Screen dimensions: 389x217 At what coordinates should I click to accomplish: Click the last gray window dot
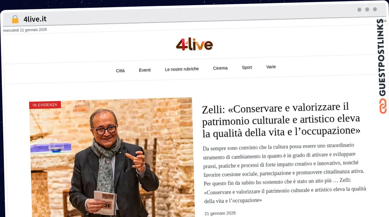click(375, 9)
